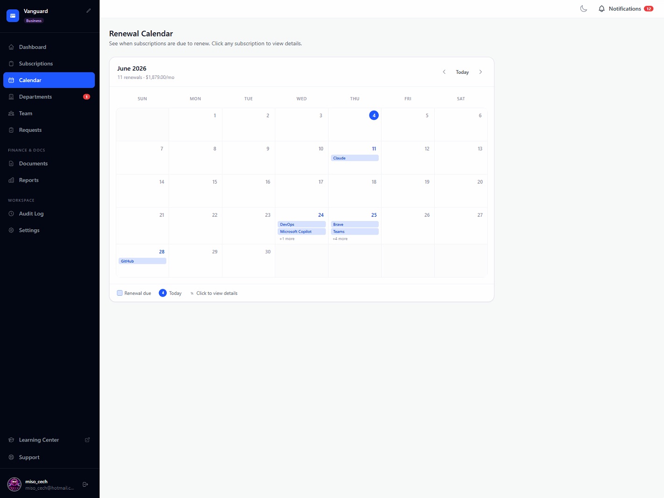The image size is (664, 498).
Task: Select the June 18 calendar cell
Action: 355,191
